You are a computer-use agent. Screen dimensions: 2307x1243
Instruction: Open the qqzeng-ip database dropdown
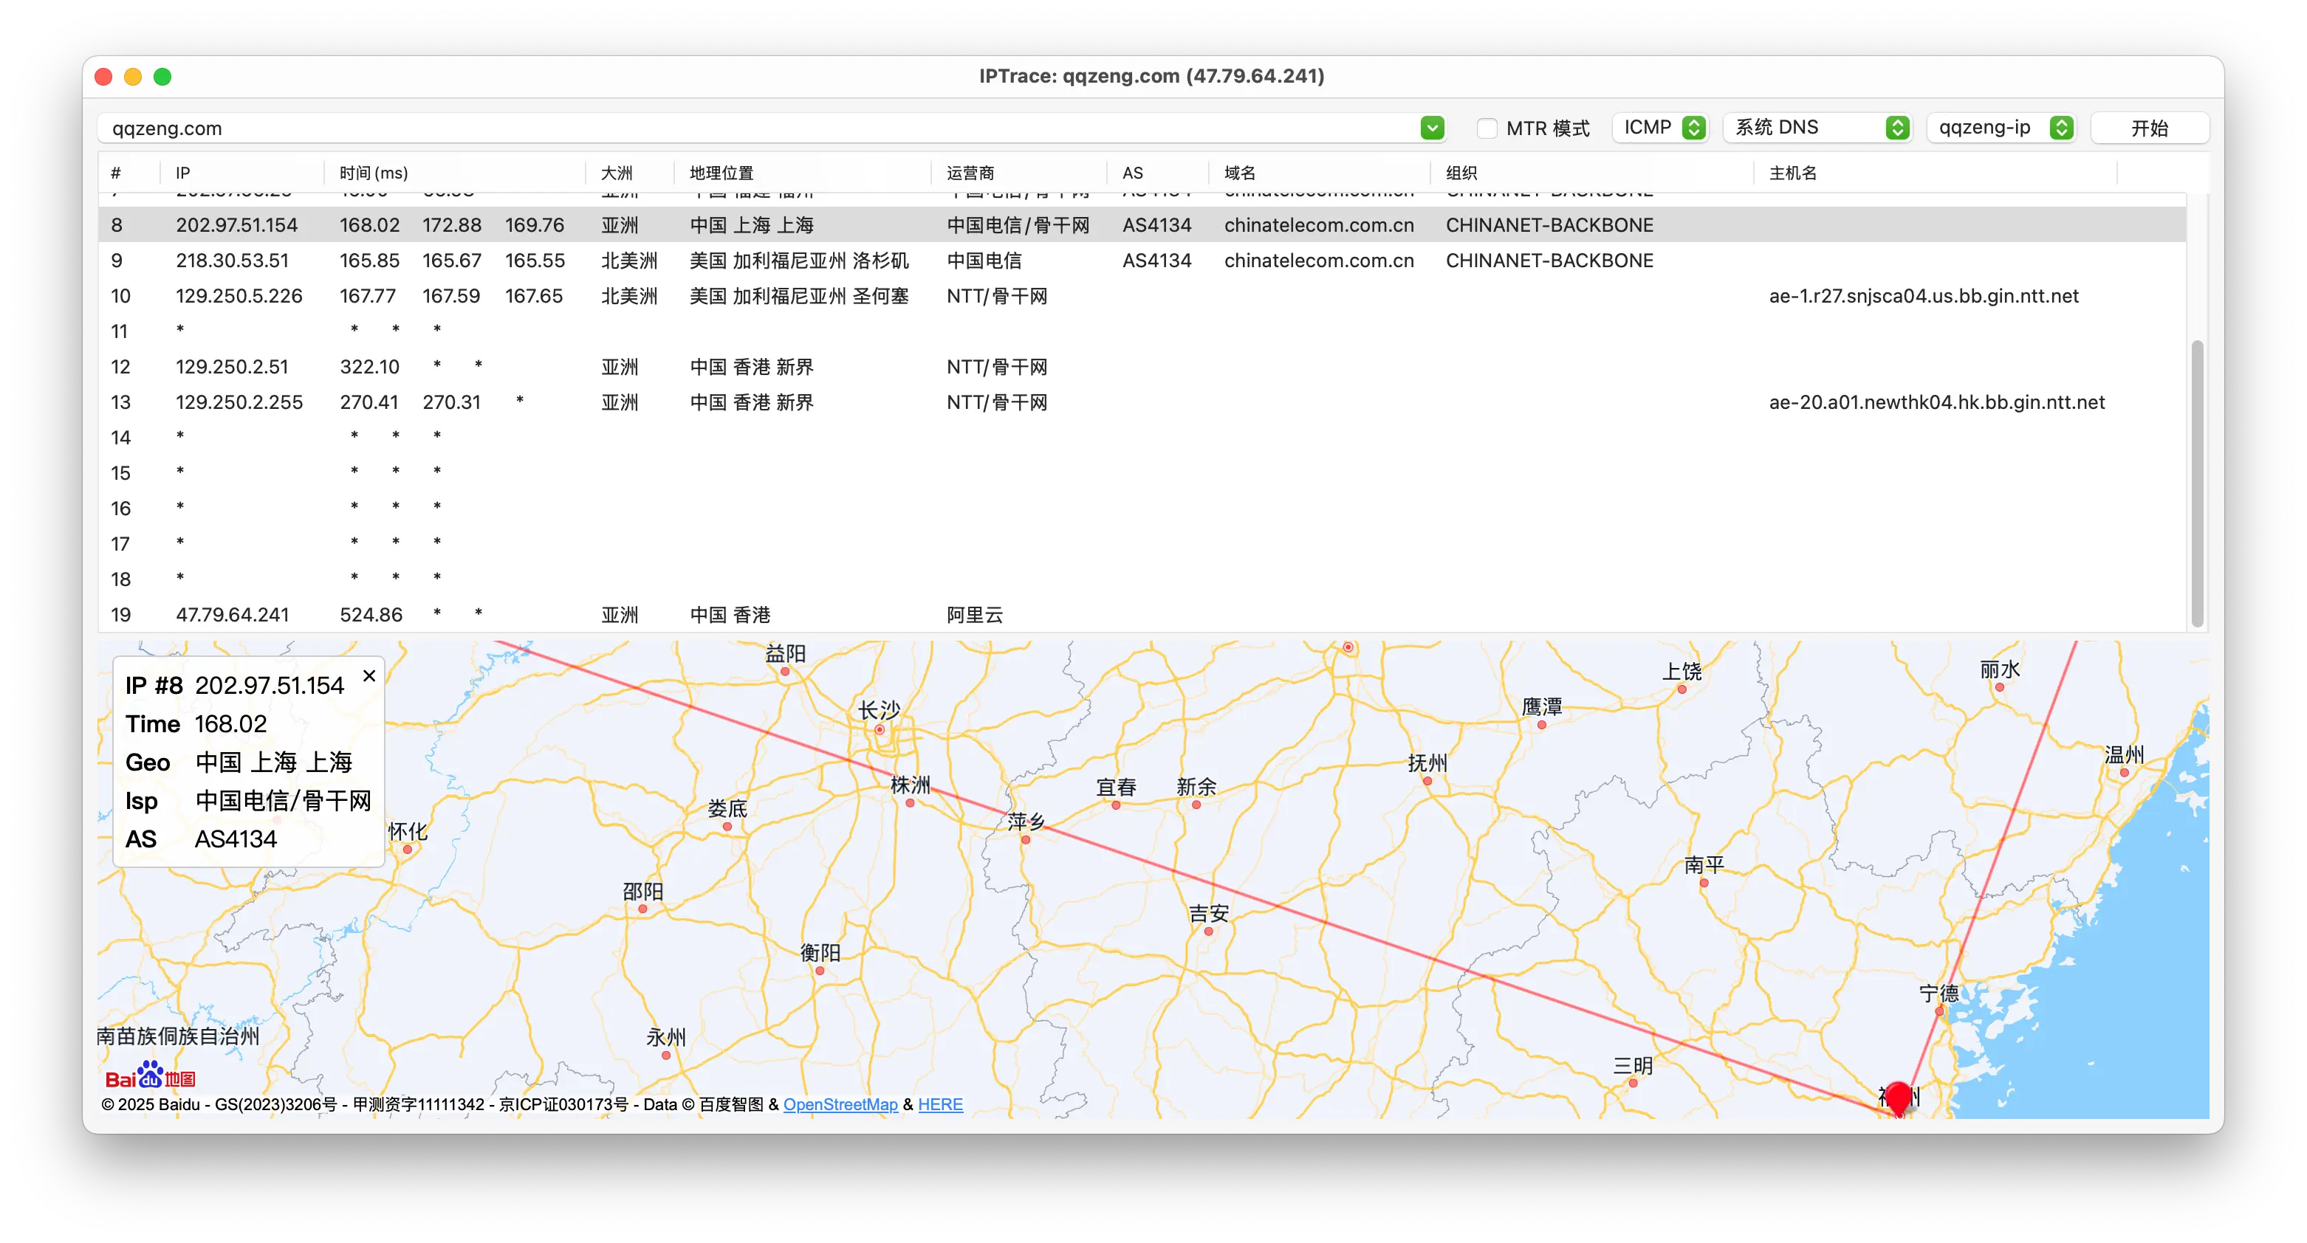2001,128
